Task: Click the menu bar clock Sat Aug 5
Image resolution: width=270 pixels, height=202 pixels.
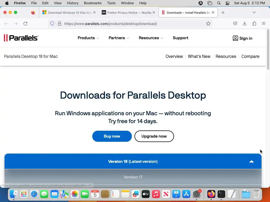Action: click(x=249, y=3)
